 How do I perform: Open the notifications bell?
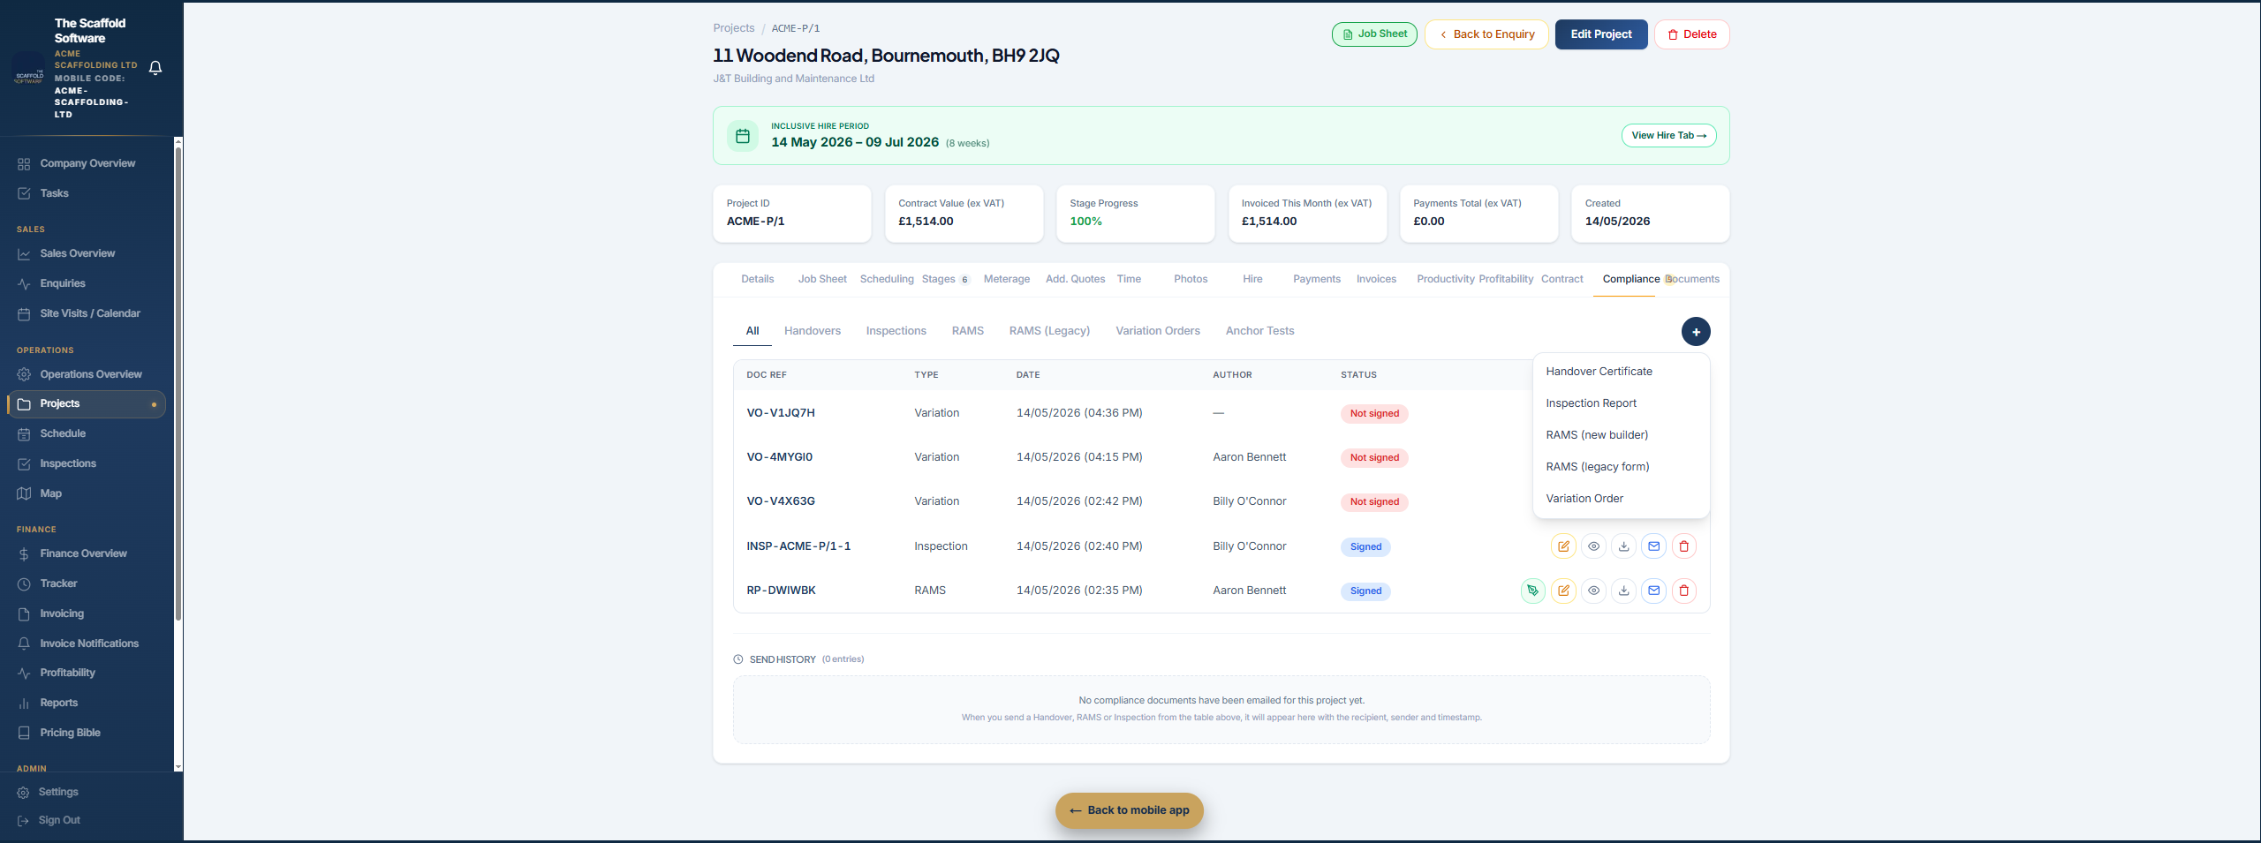[155, 68]
